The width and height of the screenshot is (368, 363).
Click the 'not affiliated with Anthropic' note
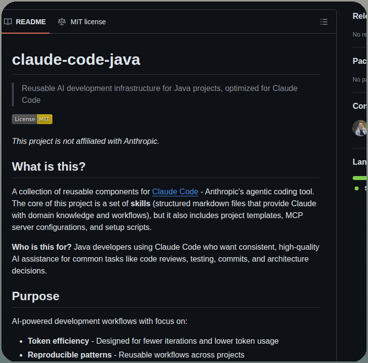tap(86, 141)
